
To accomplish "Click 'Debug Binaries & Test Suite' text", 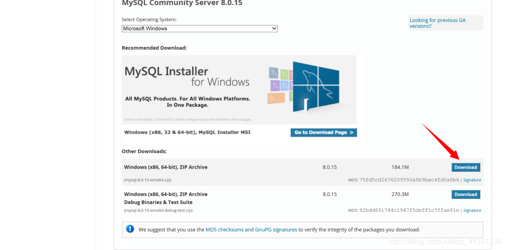I will click(158, 203).
